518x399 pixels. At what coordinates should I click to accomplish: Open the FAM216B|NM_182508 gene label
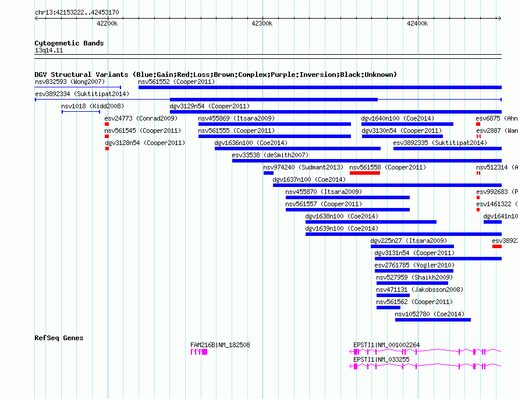(220, 345)
